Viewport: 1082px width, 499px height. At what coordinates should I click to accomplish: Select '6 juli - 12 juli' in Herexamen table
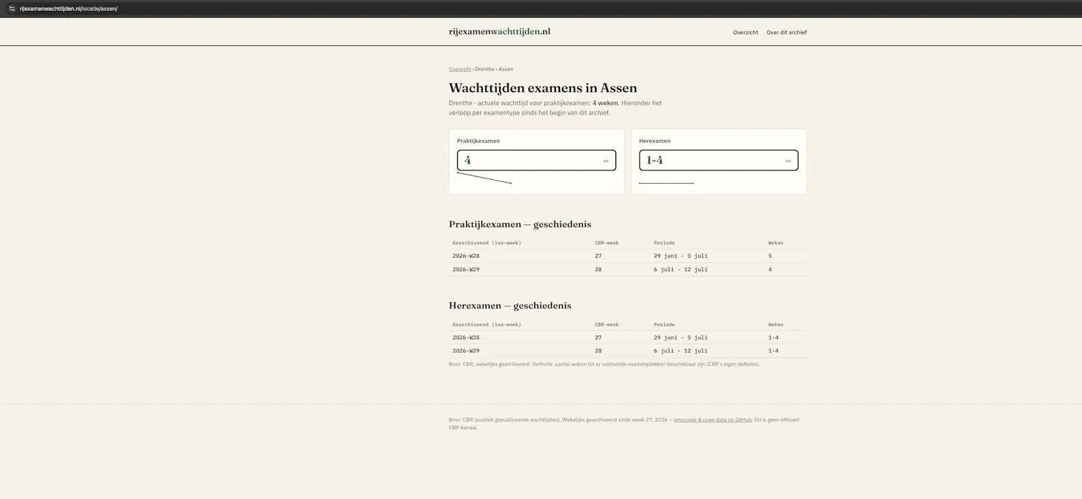(x=680, y=351)
